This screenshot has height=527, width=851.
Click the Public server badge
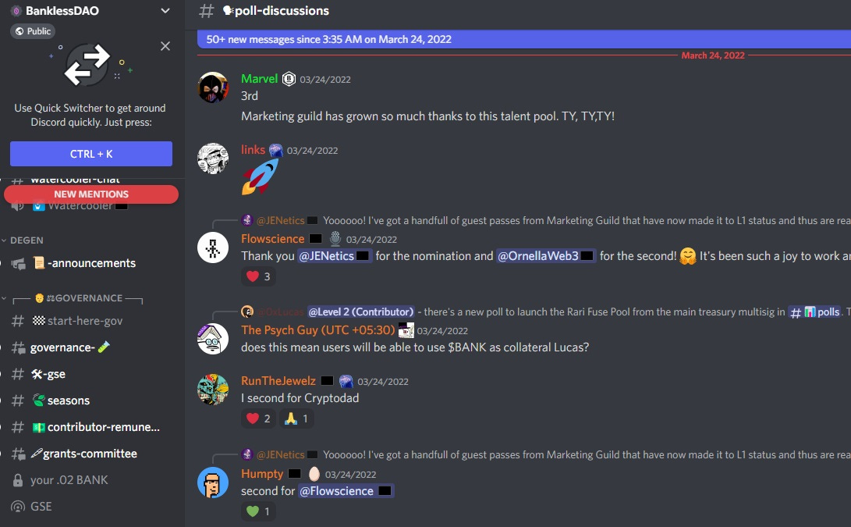(x=33, y=31)
